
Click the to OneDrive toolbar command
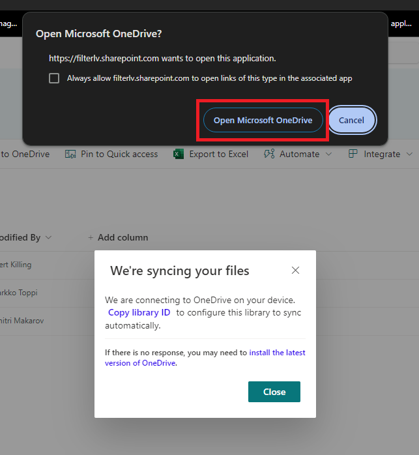tap(25, 154)
